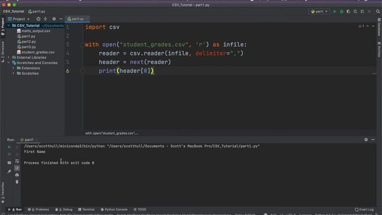
Task: Click line number 6 in the gutter
Action: pyautogui.click(x=67, y=71)
